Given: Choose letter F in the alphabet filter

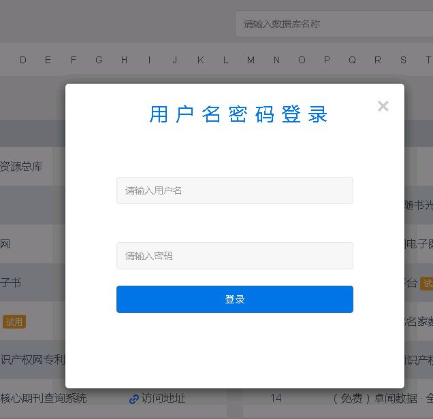Looking at the screenshot, I should pos(74,60).
